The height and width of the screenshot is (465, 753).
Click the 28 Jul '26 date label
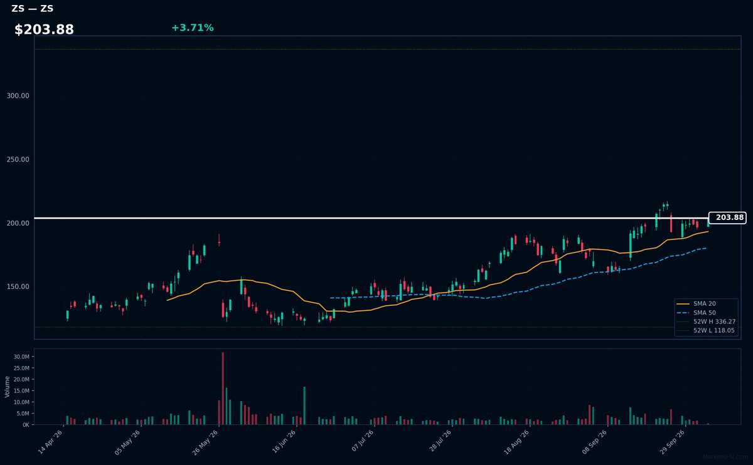coord(440,441)
